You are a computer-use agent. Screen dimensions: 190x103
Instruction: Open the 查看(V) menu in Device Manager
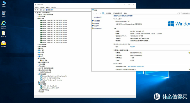click(48, 7)
